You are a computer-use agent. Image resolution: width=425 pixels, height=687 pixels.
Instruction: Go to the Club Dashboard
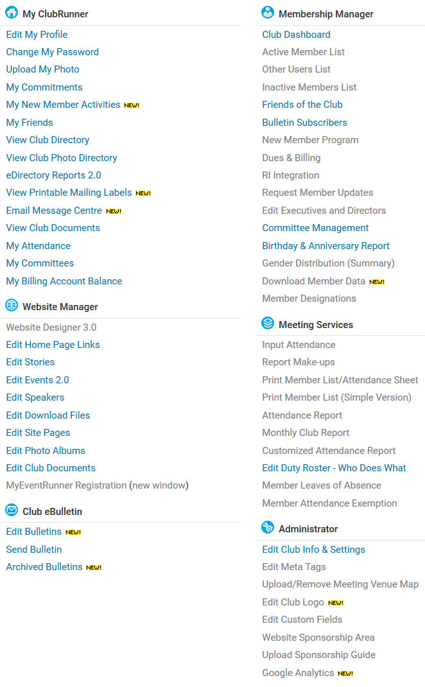pos(296,35)
